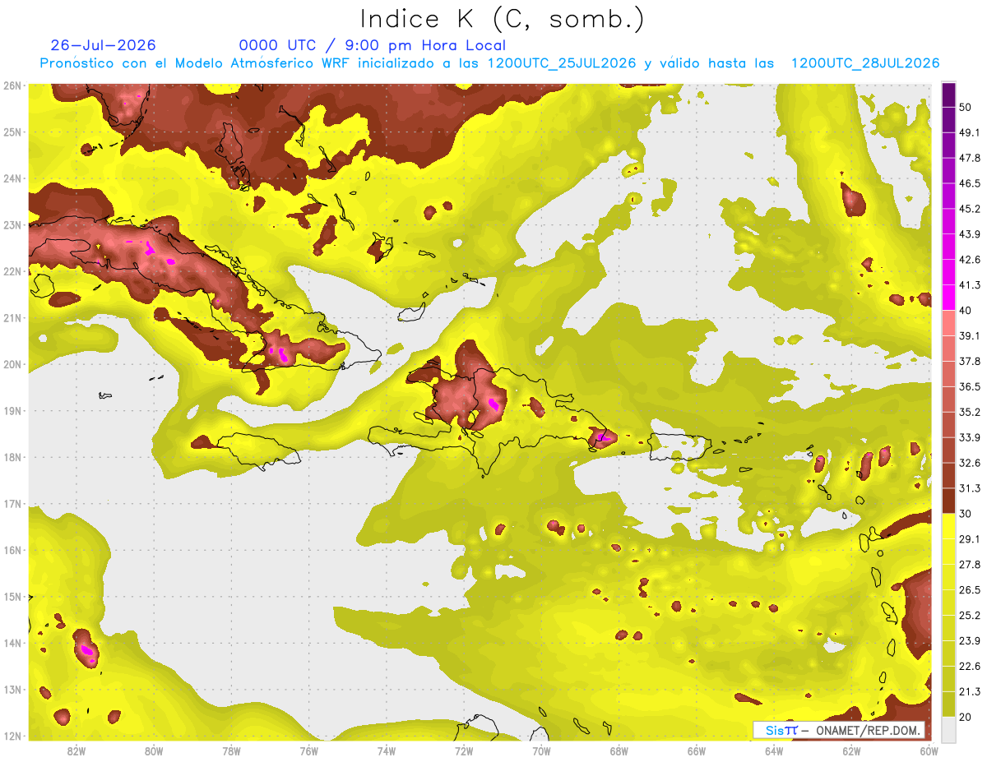The image size is (987, 762).
Task: Click the colorbar value 41.3
Action: click(x=970, y=285)
